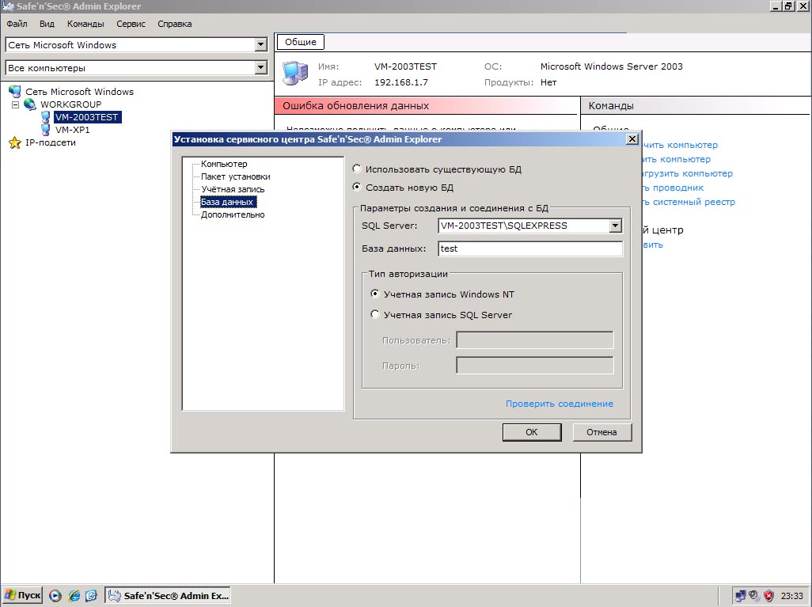Image resolution: width=812 pixels, height=607 pixels.
Task: Collapse the WORKGROUP tree node
Action: pos(16,104)
